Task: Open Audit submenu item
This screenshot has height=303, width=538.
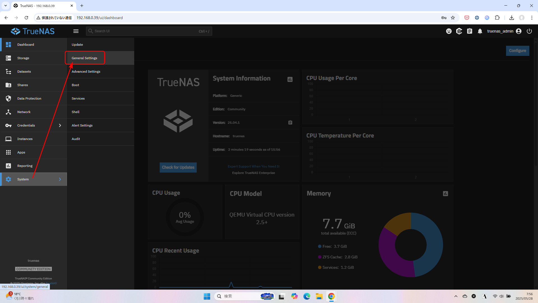Action: (x=101, y=139)
